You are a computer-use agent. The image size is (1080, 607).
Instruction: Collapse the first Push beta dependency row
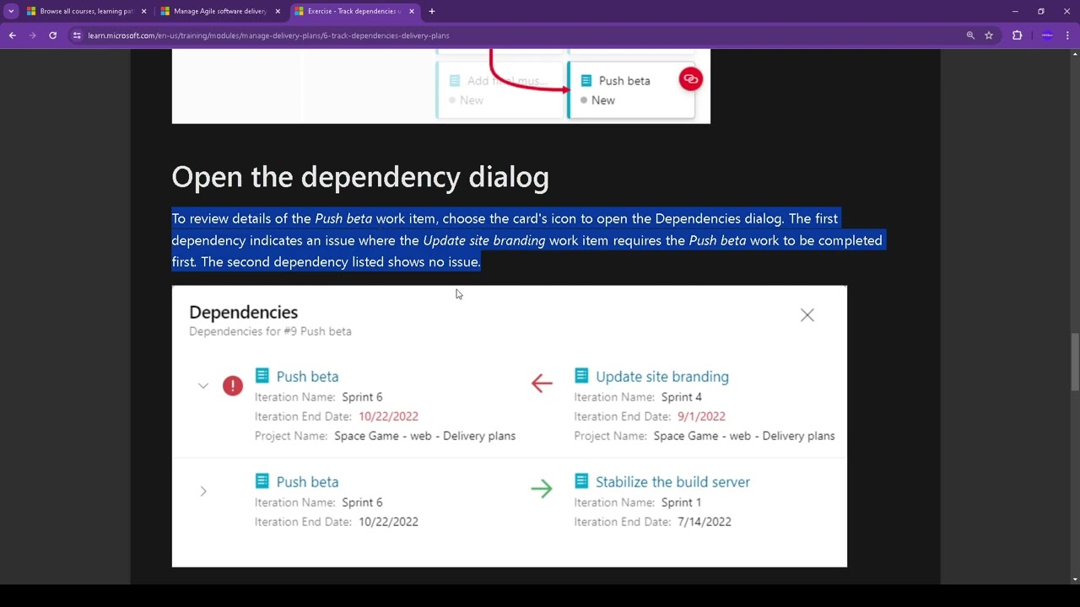click(203, 385)
